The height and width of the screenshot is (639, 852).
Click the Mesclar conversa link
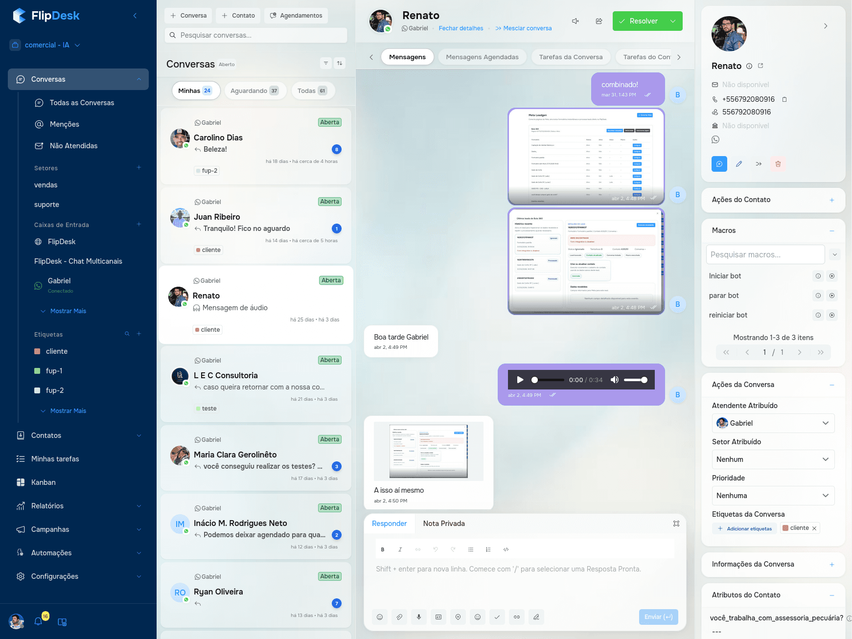click(x=524, y=28)
